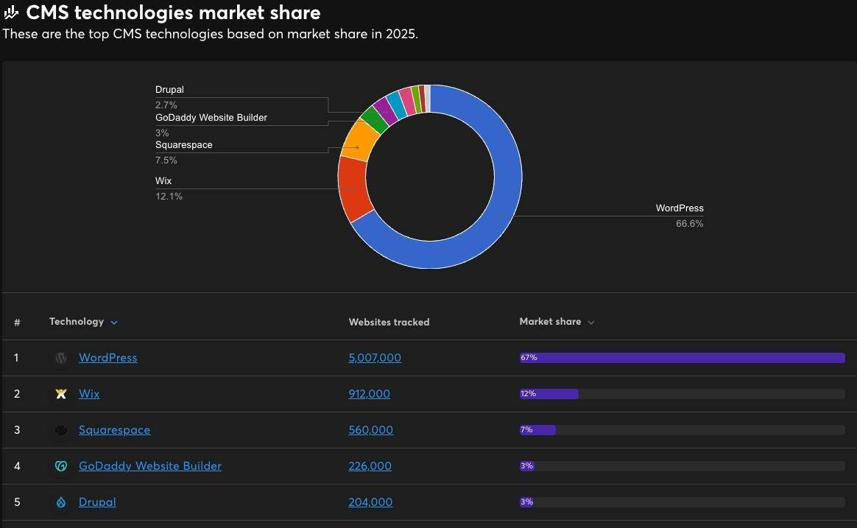Click the WordPress 67% market share bar
Screen dimensions: 857x528
(x=682, y=358)
